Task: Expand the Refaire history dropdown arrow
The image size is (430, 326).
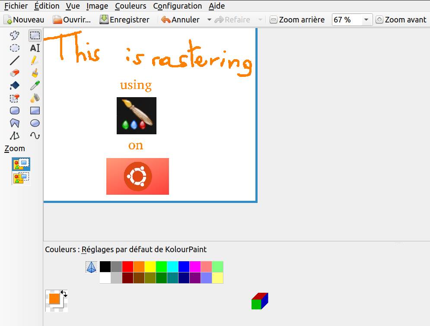Action: [260, 20]
